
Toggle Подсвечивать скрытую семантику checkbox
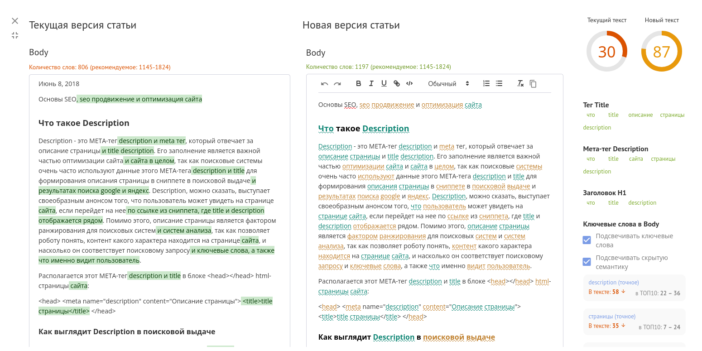[x=587, y=262]
